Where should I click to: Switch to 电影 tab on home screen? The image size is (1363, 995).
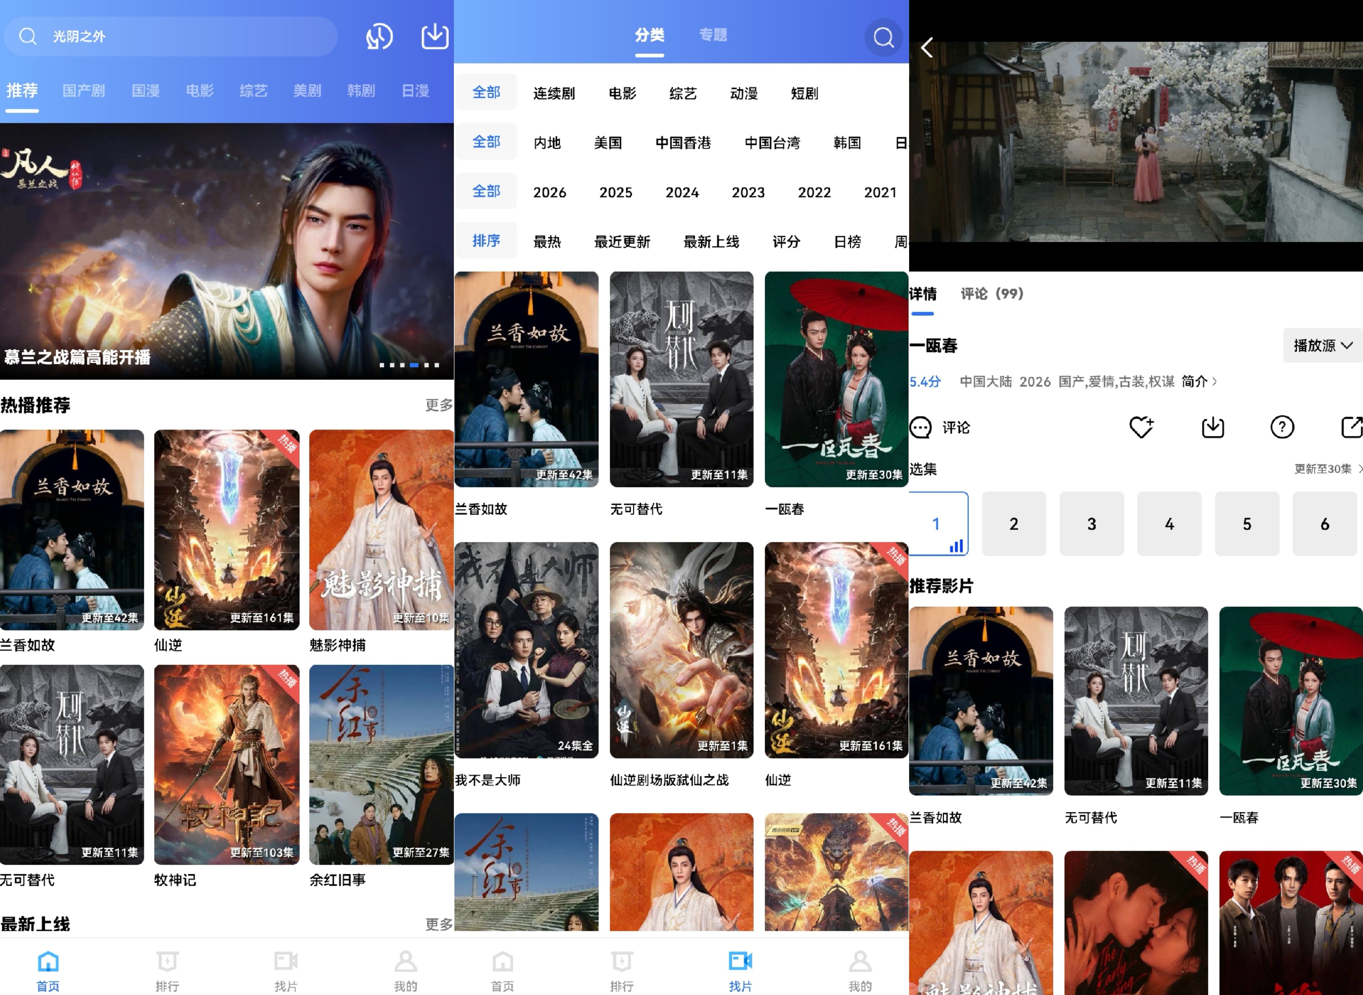(200, 91)
